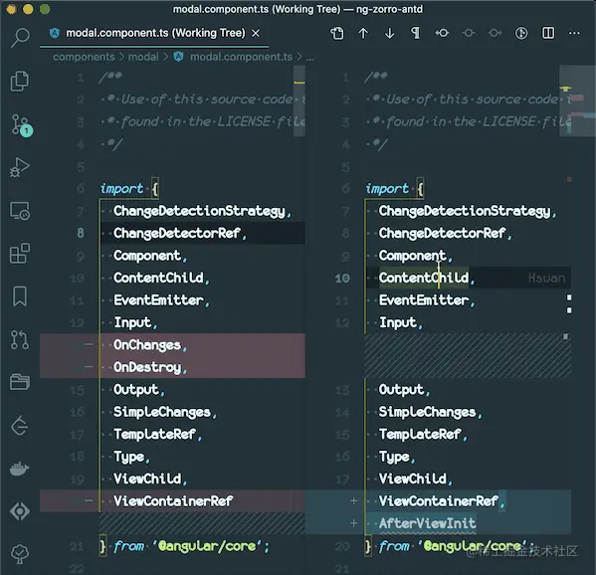Open the Project Manager folder view

point(20,382)
